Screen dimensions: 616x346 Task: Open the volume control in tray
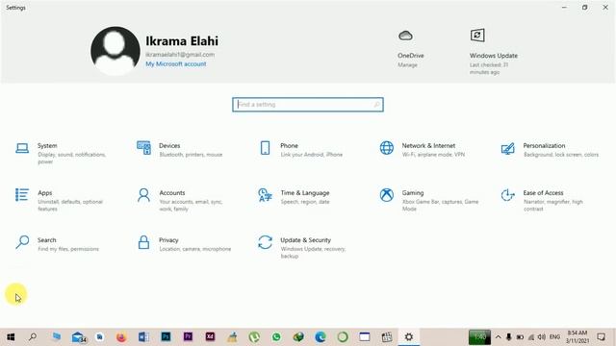(x=542, y=337)
